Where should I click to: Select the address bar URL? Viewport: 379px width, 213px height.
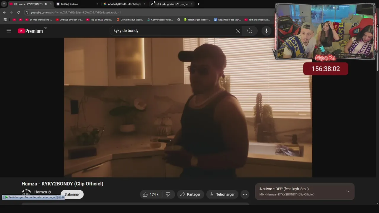click(x=76, y=12)
